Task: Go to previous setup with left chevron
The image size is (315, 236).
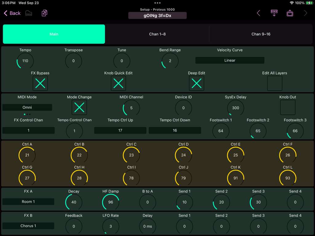Action: point(258,13)
